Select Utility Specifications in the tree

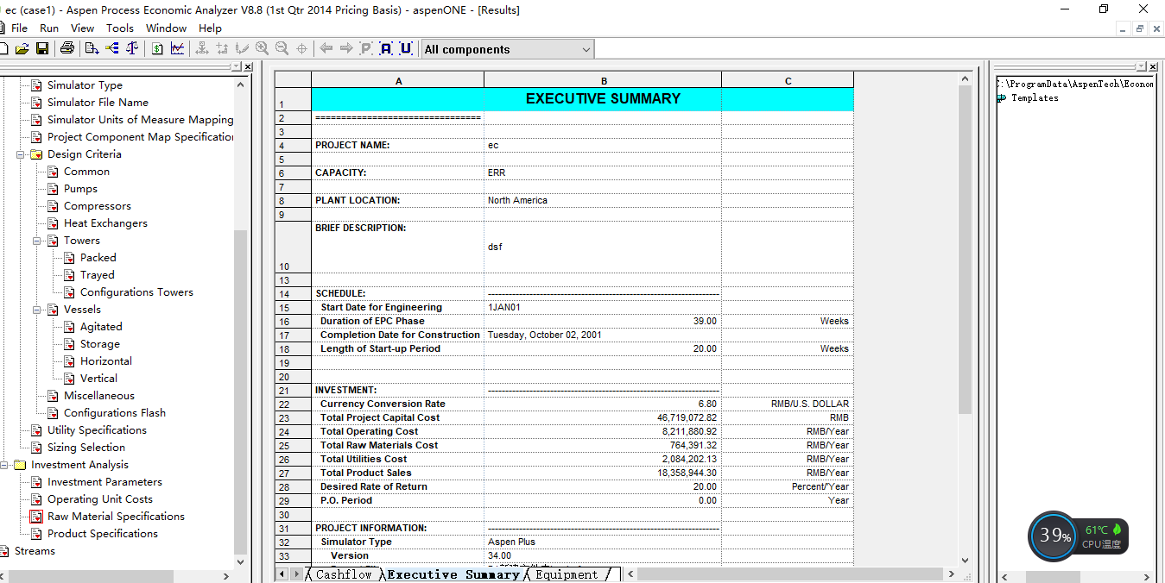point(97,430)
